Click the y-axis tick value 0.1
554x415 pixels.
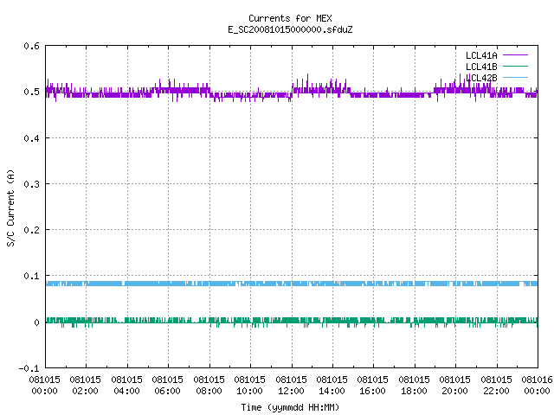pyautogui.click(x=31, y=276)
